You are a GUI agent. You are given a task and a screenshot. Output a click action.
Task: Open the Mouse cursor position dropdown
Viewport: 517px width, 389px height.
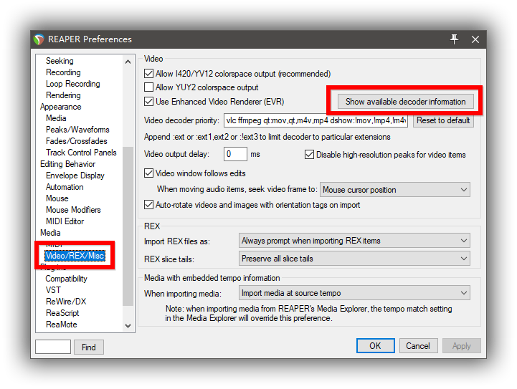(395, 190)
